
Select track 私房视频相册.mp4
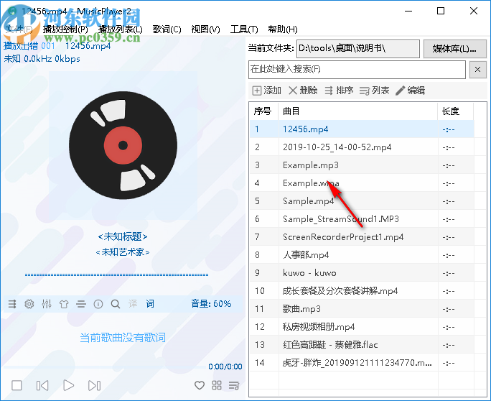(362, 327)
